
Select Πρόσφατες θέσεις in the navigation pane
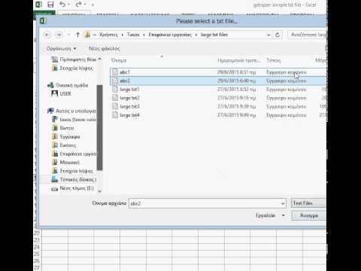[x=74, y=59]
